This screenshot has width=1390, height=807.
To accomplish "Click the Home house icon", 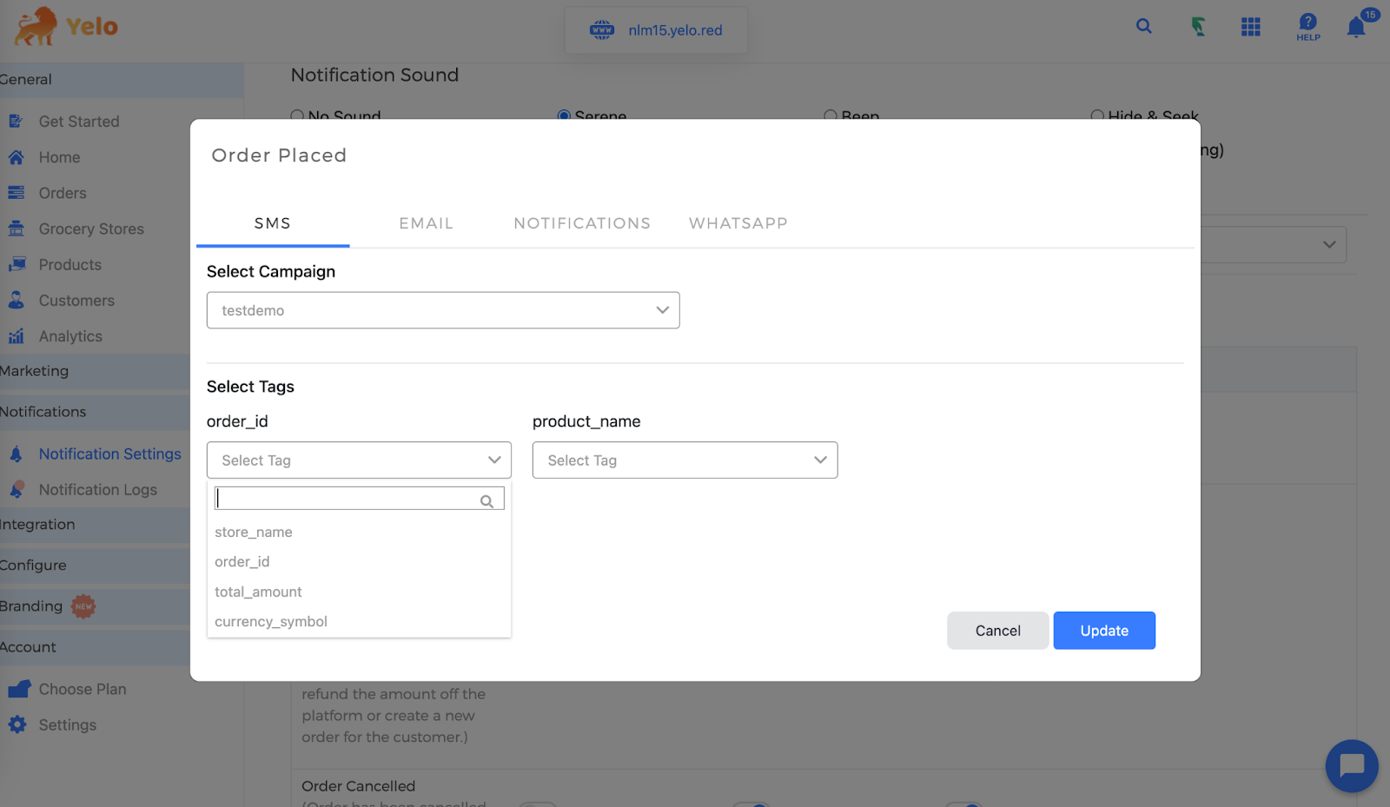I will 17,157.
